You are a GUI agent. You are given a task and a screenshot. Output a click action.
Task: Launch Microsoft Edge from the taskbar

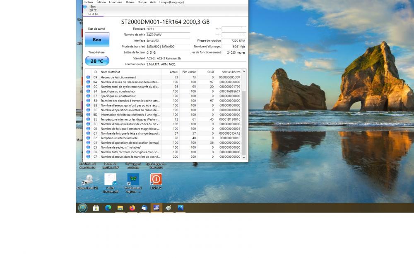click(108, 208)
